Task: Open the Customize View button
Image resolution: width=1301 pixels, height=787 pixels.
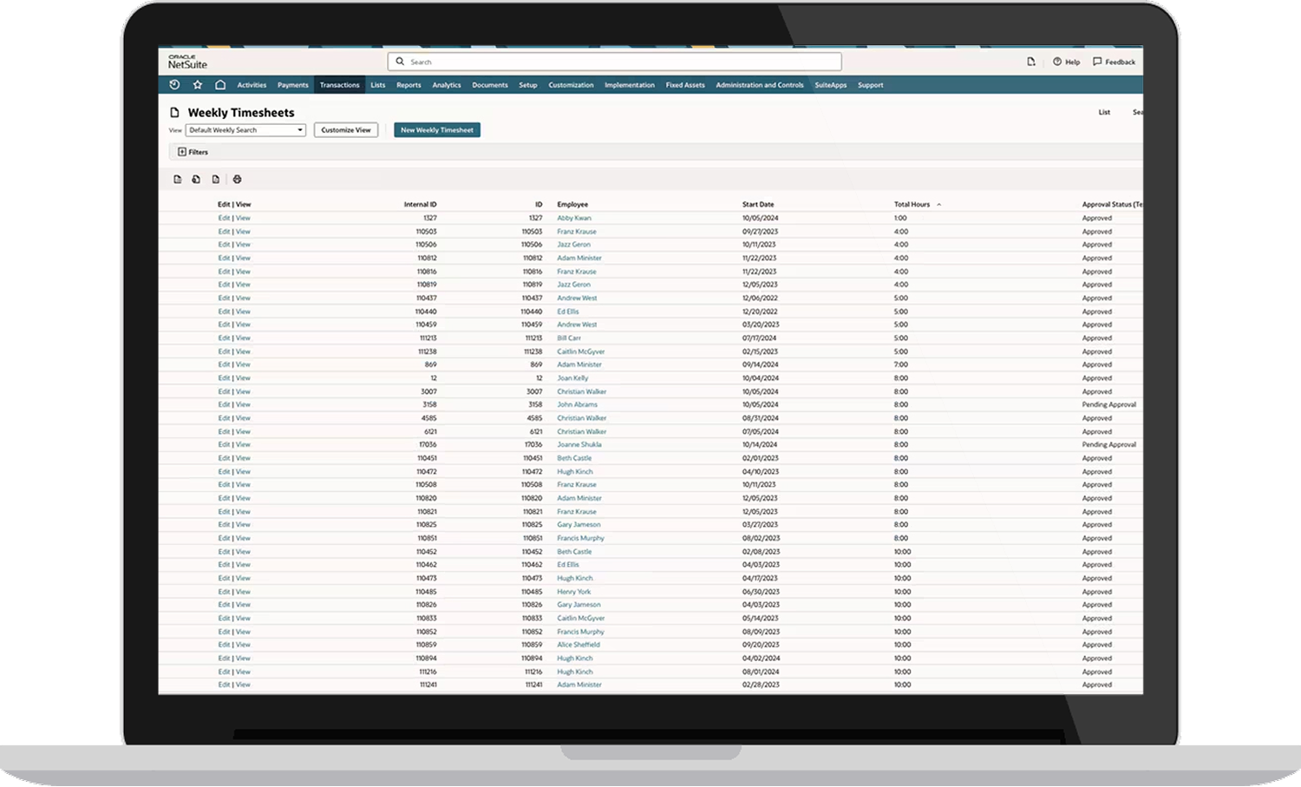Action: (345, 129)
